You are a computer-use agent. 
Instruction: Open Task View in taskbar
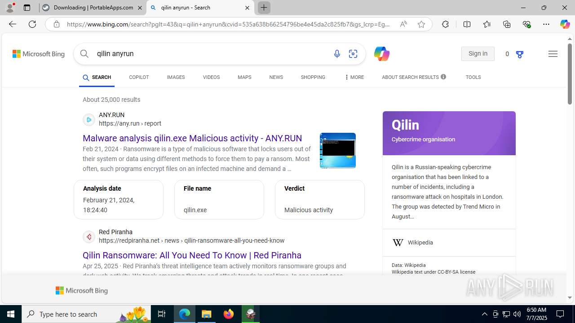(162, 314)
